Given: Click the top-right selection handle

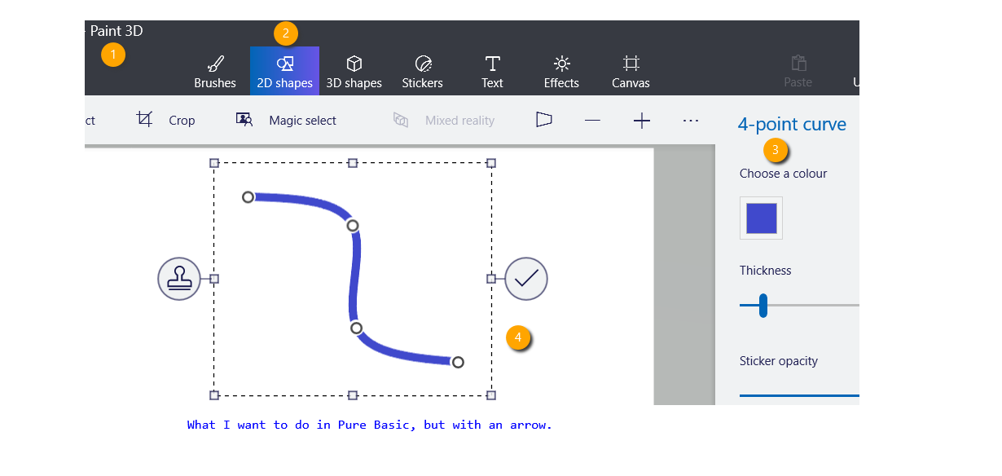Looking at the screenshot, I should [x=491, y=163].
